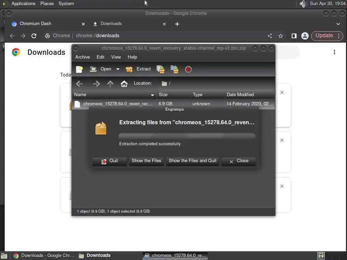The height and width of the screenshot is (260, 347).
Task: Click the archive box icon in dialog
Action: pos(101,128)
